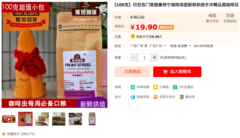Image resolution: width=240 pixels, height=138 pixels.
Task: Click the quantity input field
Action: pyautogui.click(x=144, y=57)
